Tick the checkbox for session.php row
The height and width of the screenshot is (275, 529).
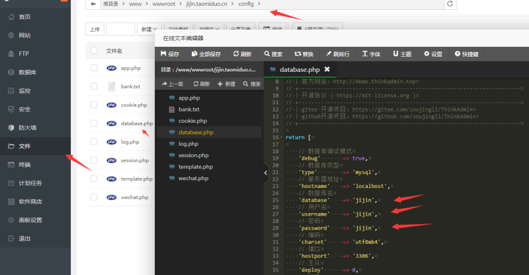tap(94, 160)
